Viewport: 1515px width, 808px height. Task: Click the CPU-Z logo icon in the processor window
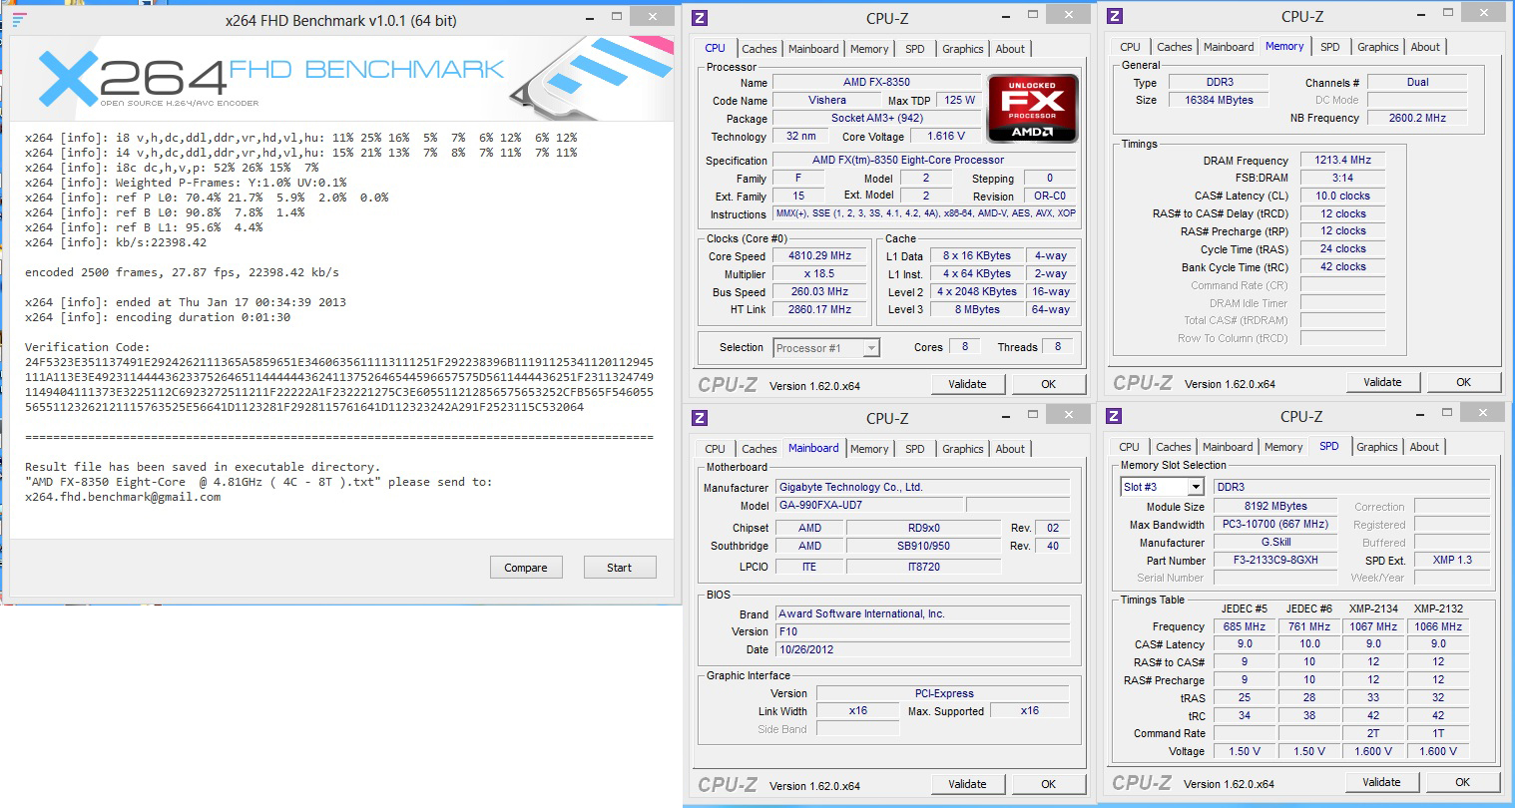point(700,17)
